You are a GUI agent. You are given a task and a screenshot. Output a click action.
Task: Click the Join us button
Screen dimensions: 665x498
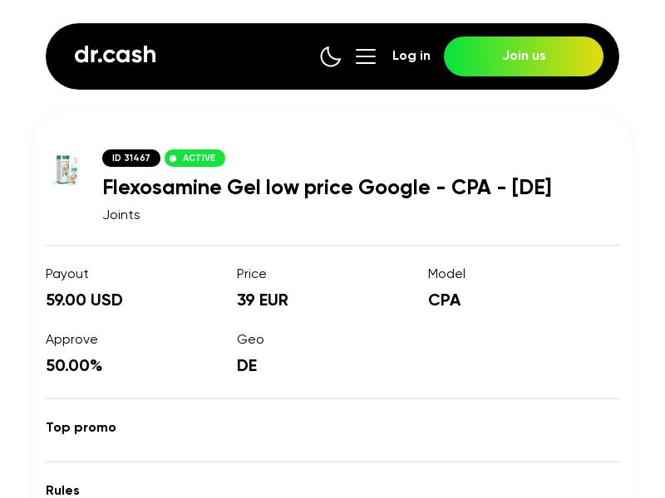[524, 56]
